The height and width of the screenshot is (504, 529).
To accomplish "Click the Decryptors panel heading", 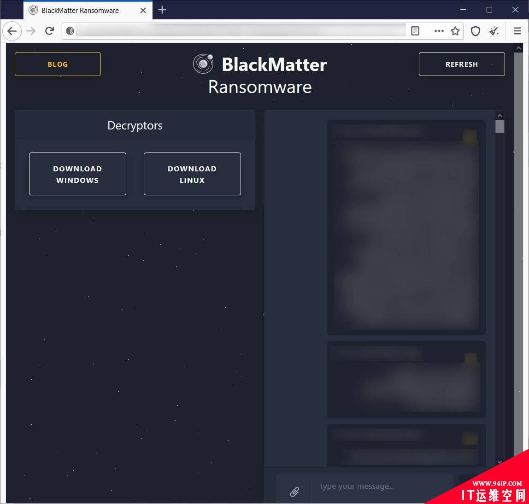I will click(x=135, y=125).
